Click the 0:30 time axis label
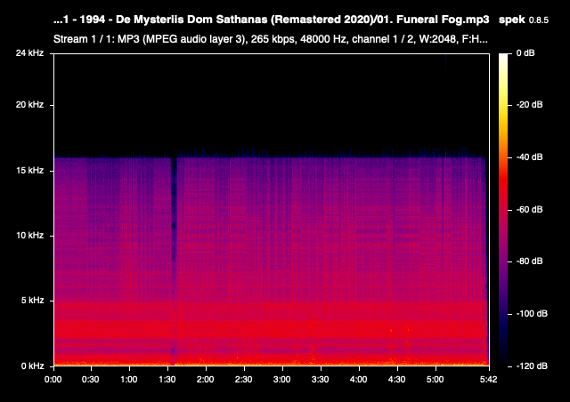 [90, 380]
